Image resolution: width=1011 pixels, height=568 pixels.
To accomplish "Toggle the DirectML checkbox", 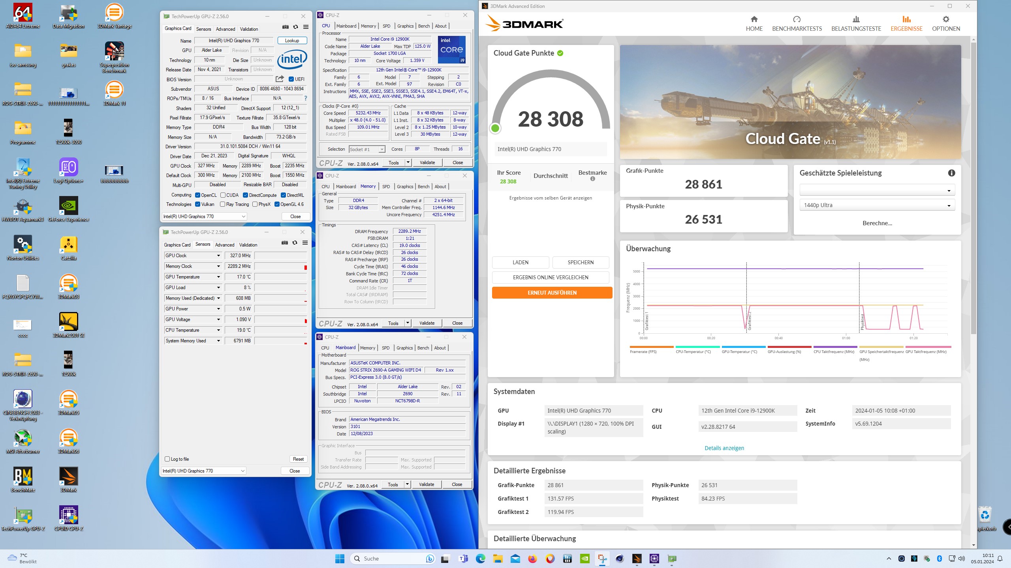I will click(x=283, y=195).
